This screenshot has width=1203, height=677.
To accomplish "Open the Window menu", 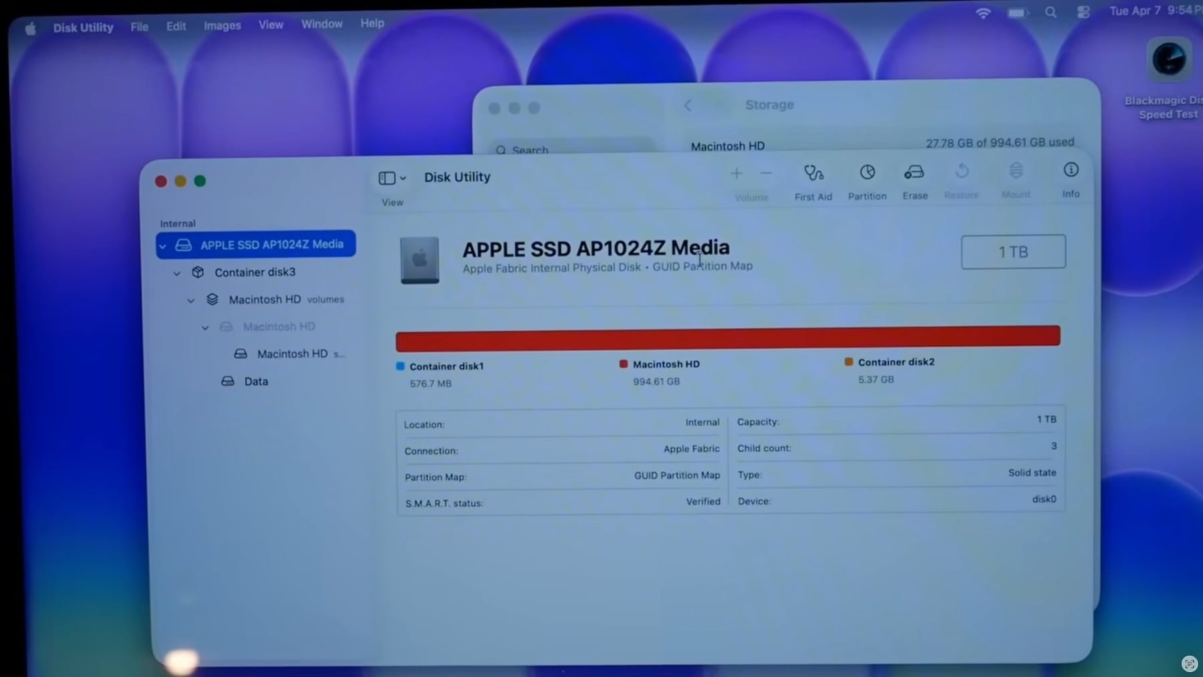I will click(x=321, y=23).
